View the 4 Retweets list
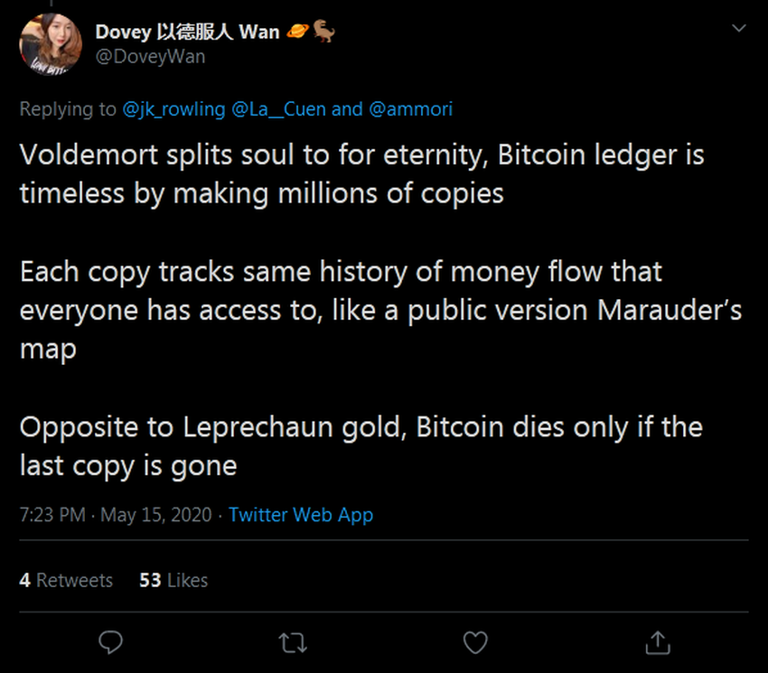The width and height of the screenshot is (768, 673). pos(66,581)
